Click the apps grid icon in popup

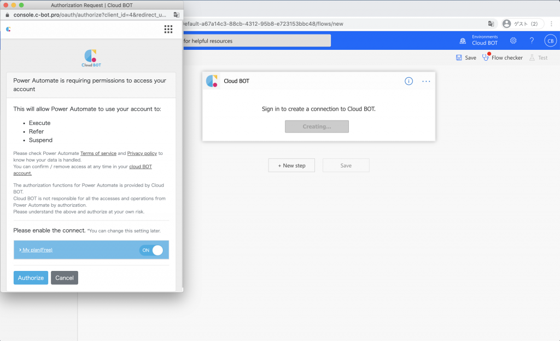point(168,29)
